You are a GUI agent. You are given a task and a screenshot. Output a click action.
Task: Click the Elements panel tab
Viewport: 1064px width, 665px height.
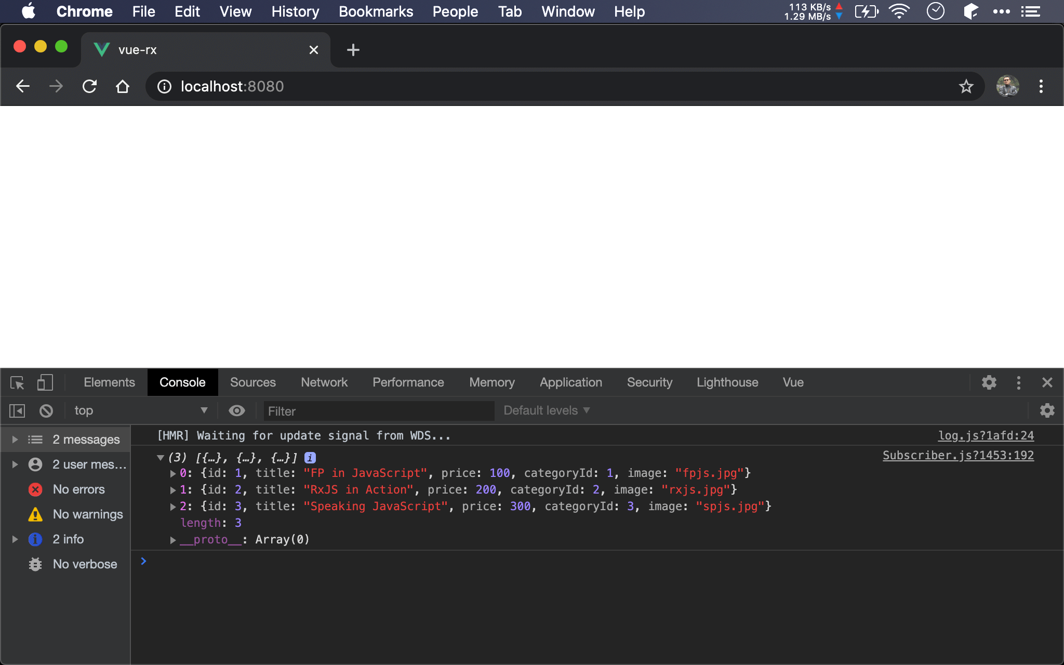[x=110, y=381]
